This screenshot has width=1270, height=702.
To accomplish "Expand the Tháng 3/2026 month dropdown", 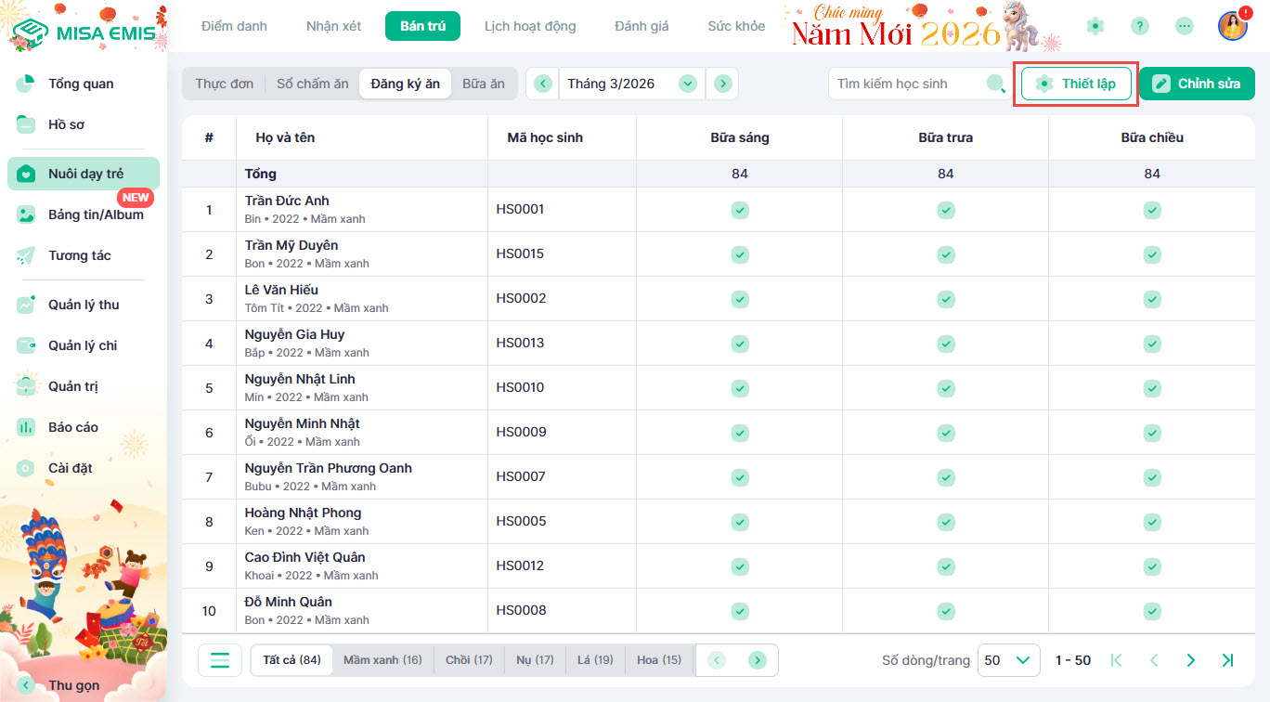I will pyautogui.click(x=687, y=84).
